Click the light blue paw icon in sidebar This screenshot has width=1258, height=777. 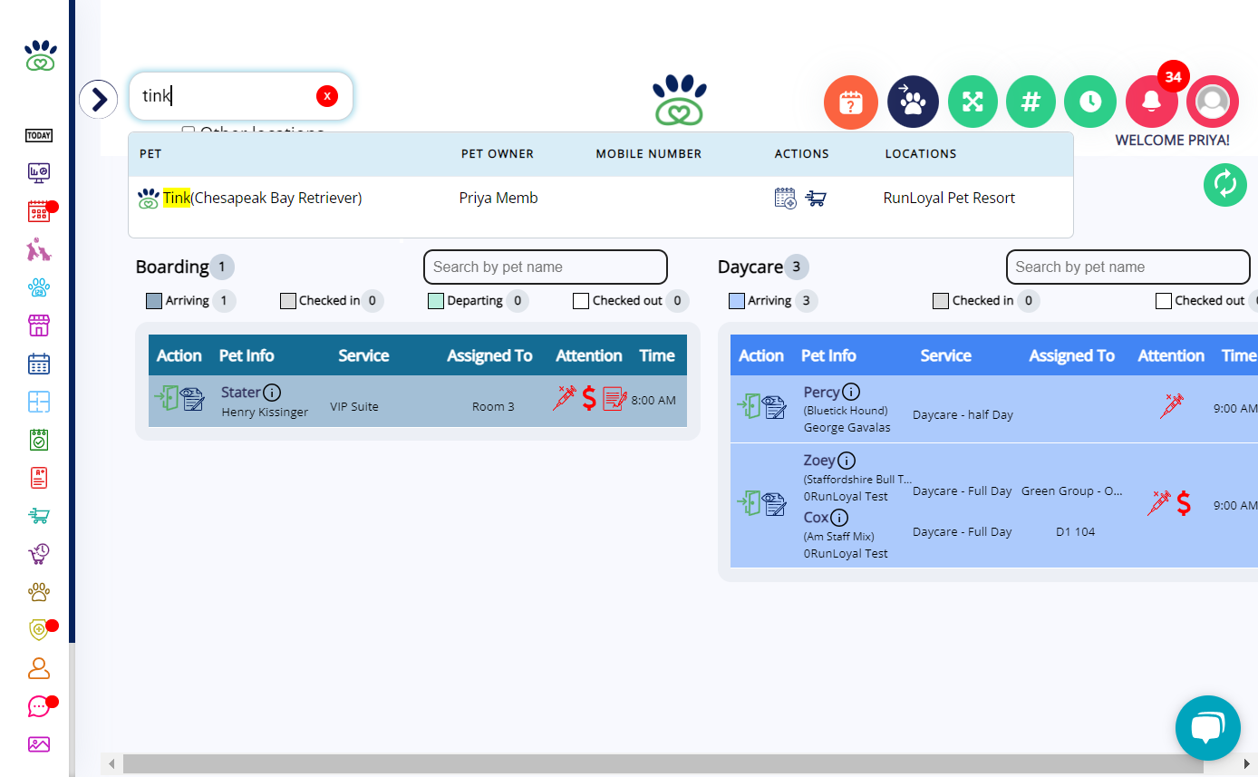pyautogui.click(x=39, y=288)
